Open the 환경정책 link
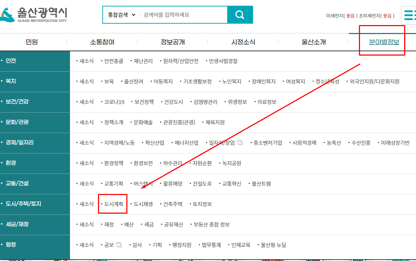Screen dimensions: 416x261 tap(113, 163)
